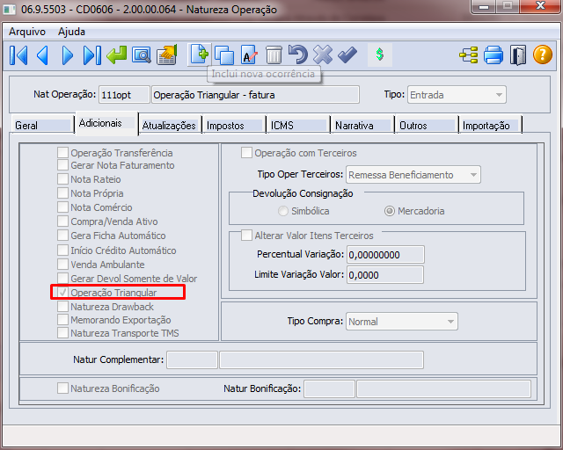Select Mercadoria radio button
Screen dimensions: 563x450
pyautogui.click(x=389, y=211)
